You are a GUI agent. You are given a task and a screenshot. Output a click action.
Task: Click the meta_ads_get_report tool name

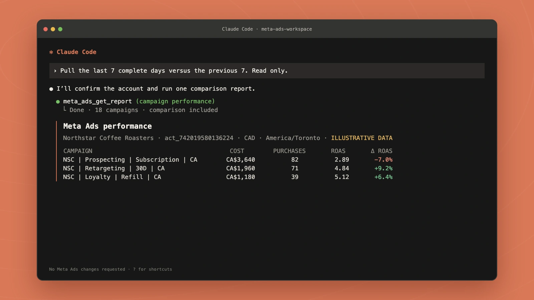click(97, 101)
